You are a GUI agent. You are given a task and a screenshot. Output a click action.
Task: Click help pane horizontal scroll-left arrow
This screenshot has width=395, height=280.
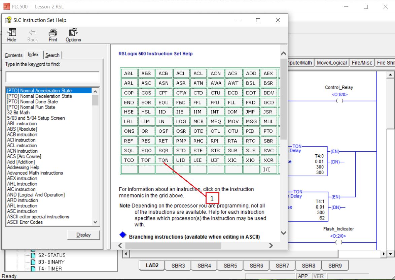pyautogui.click(x=120, y=245)
